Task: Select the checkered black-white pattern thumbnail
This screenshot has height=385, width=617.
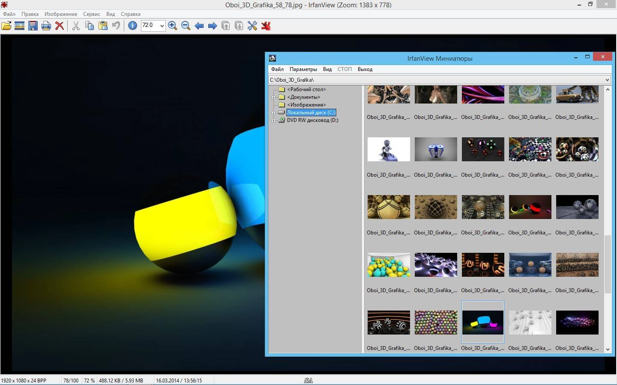Action: 530,149
